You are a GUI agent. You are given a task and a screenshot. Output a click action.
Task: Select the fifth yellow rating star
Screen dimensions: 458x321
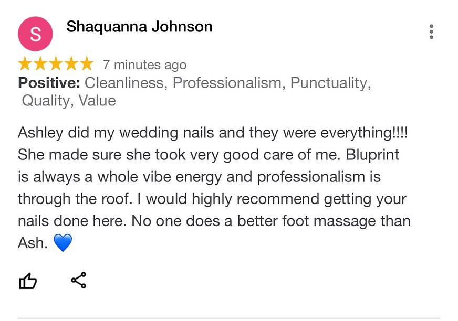click(x=86, y=65)
